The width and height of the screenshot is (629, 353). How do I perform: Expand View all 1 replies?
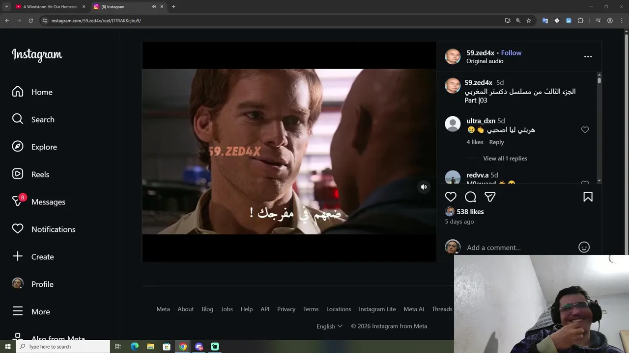tap(505, 158)
